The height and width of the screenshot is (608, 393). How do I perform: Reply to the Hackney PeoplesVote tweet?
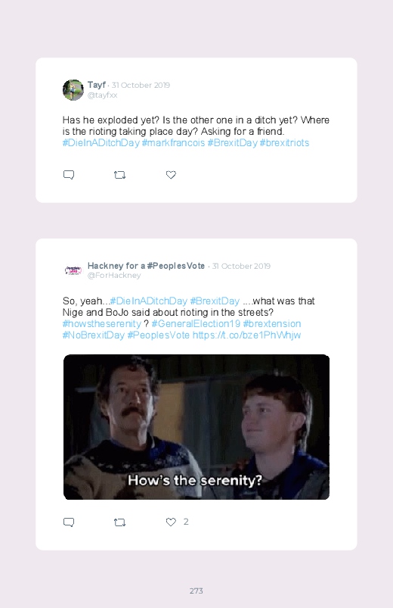[69, 522]
